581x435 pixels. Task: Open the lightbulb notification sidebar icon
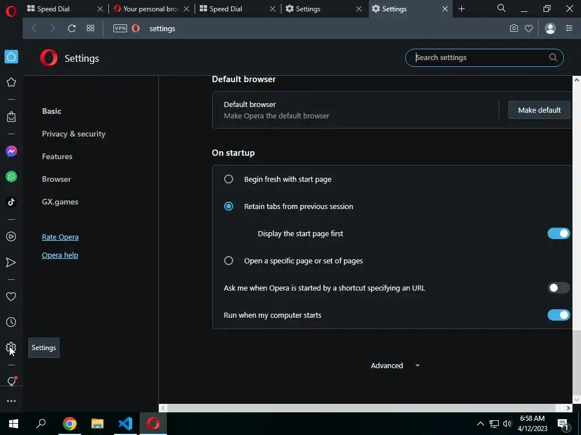11,381
